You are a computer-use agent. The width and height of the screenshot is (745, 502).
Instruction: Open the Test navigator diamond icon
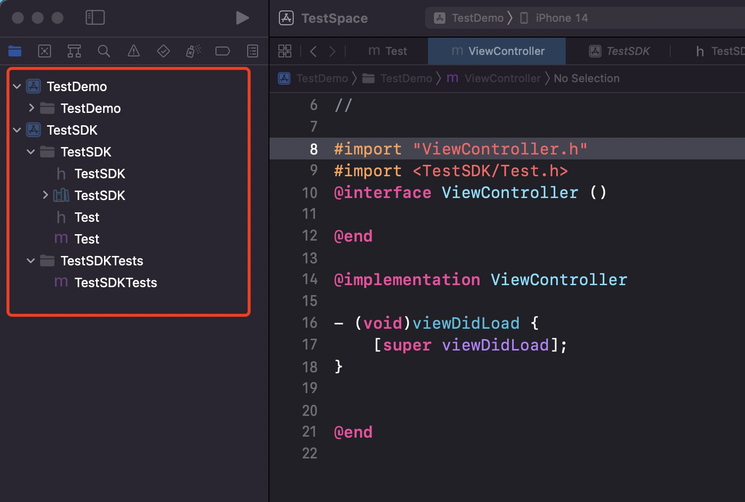(163, 50)
